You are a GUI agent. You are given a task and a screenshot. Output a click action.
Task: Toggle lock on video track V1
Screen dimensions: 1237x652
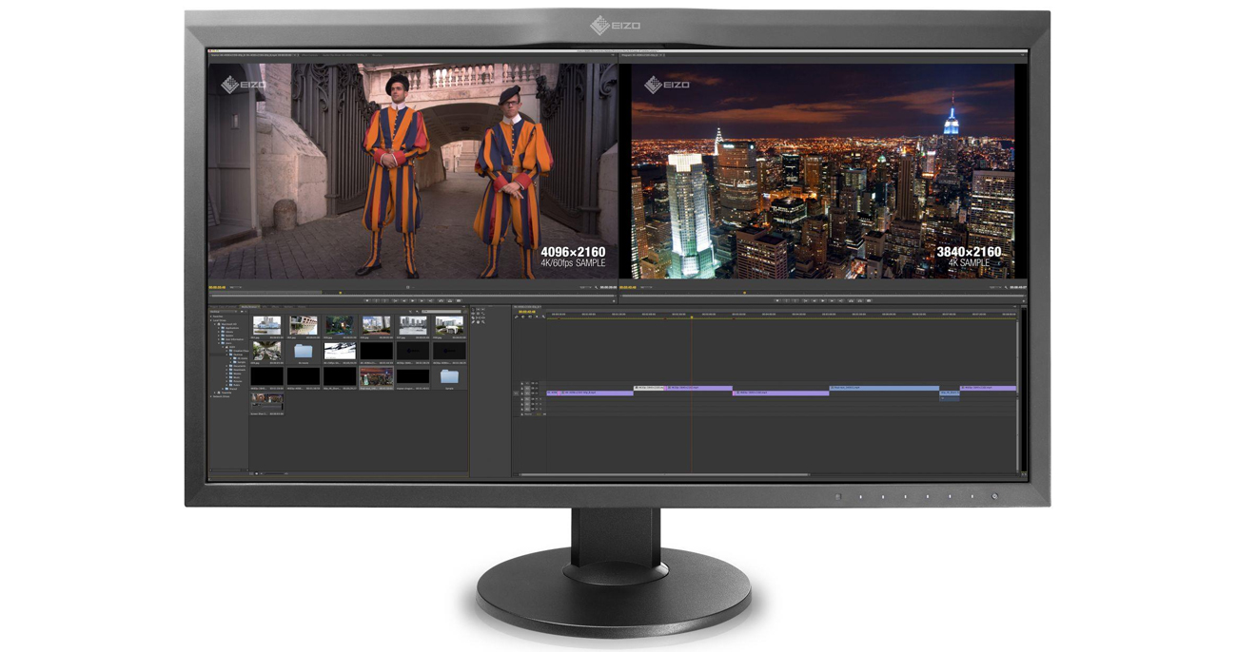pos(522,393)
